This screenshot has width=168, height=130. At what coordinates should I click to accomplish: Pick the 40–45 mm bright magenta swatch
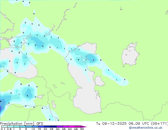(72, 127)
